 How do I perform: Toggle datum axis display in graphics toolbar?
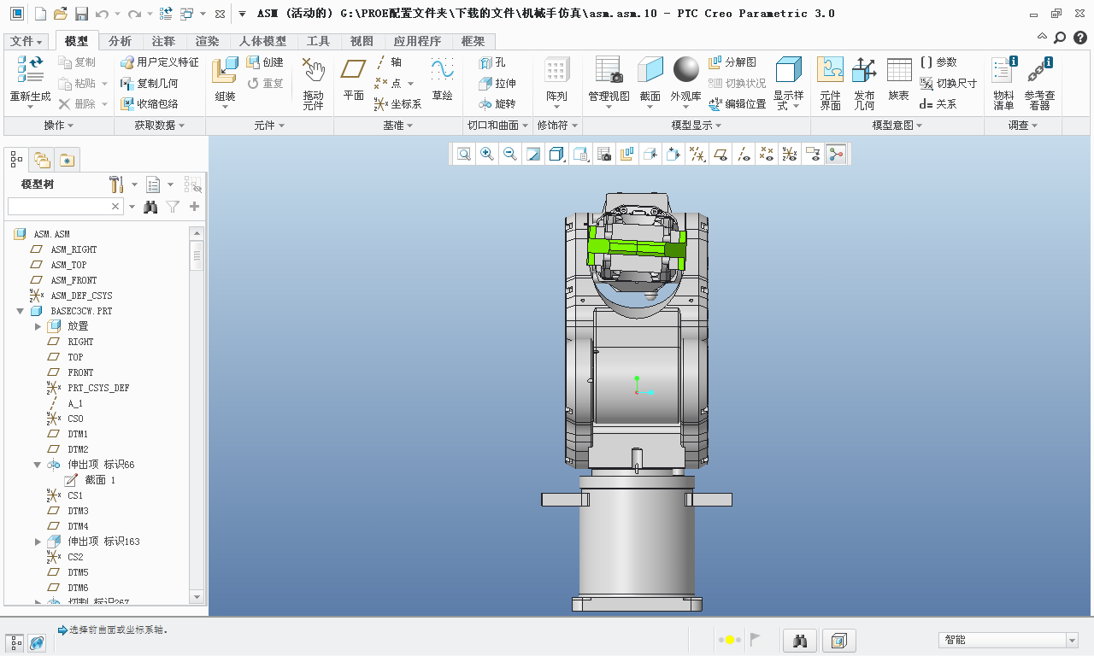744,154
